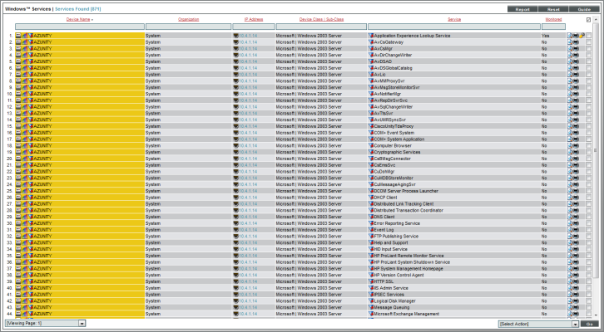Open the Viewing Page dropdown
This screenshot has width=604, height=332.
point(46,324)
